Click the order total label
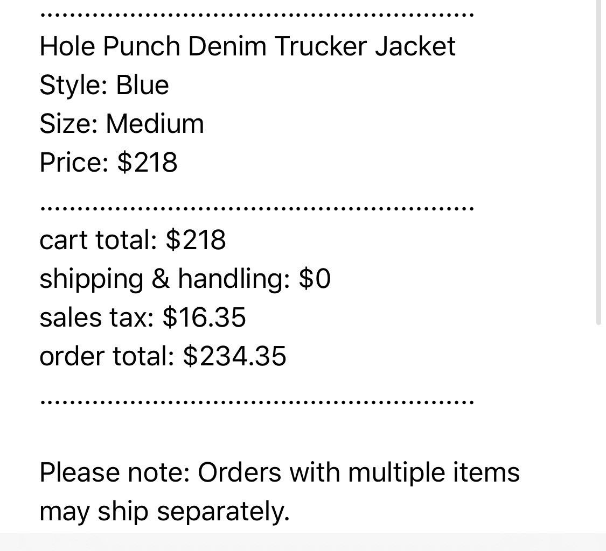The image size is (606, 551). pos(107,356)
